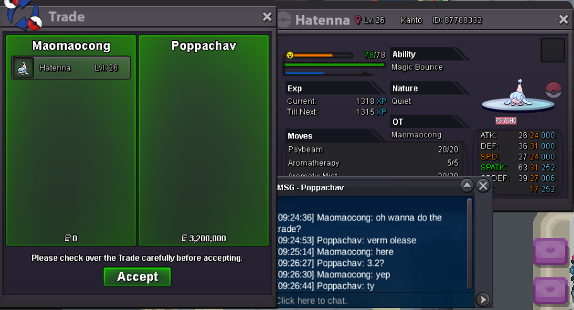574x310 pixels.
Task: Click the Accept trade button
Action: 137,277
